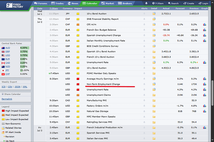
Task: Open the Forums tab
Action: click(41, 3)
